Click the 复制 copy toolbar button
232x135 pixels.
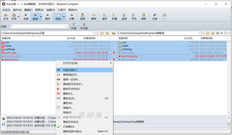coord(94,17)
